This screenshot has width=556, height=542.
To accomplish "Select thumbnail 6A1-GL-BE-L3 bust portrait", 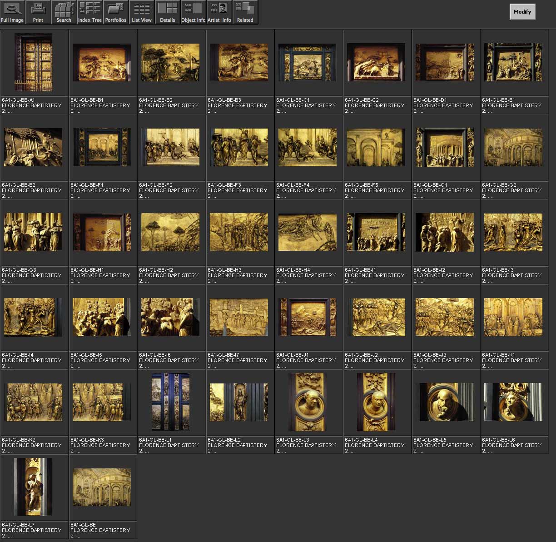I will 308,402.
